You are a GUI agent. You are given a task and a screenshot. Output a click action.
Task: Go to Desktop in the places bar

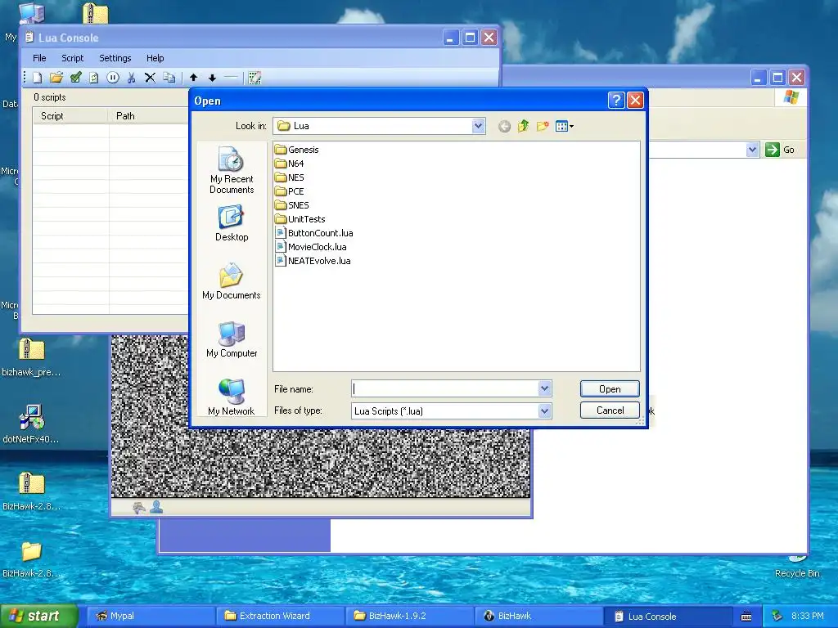(x=232, y=223)
